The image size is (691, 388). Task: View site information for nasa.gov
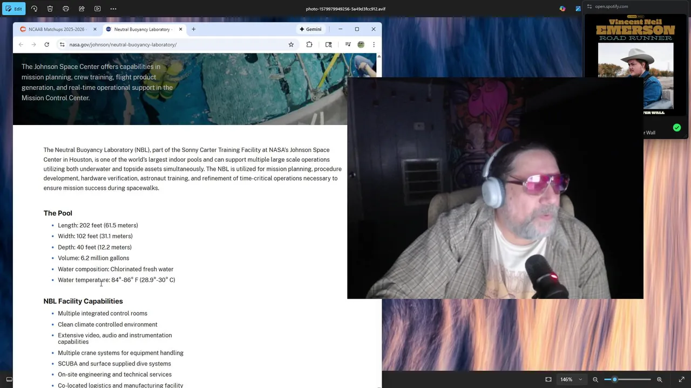(62, 45)
